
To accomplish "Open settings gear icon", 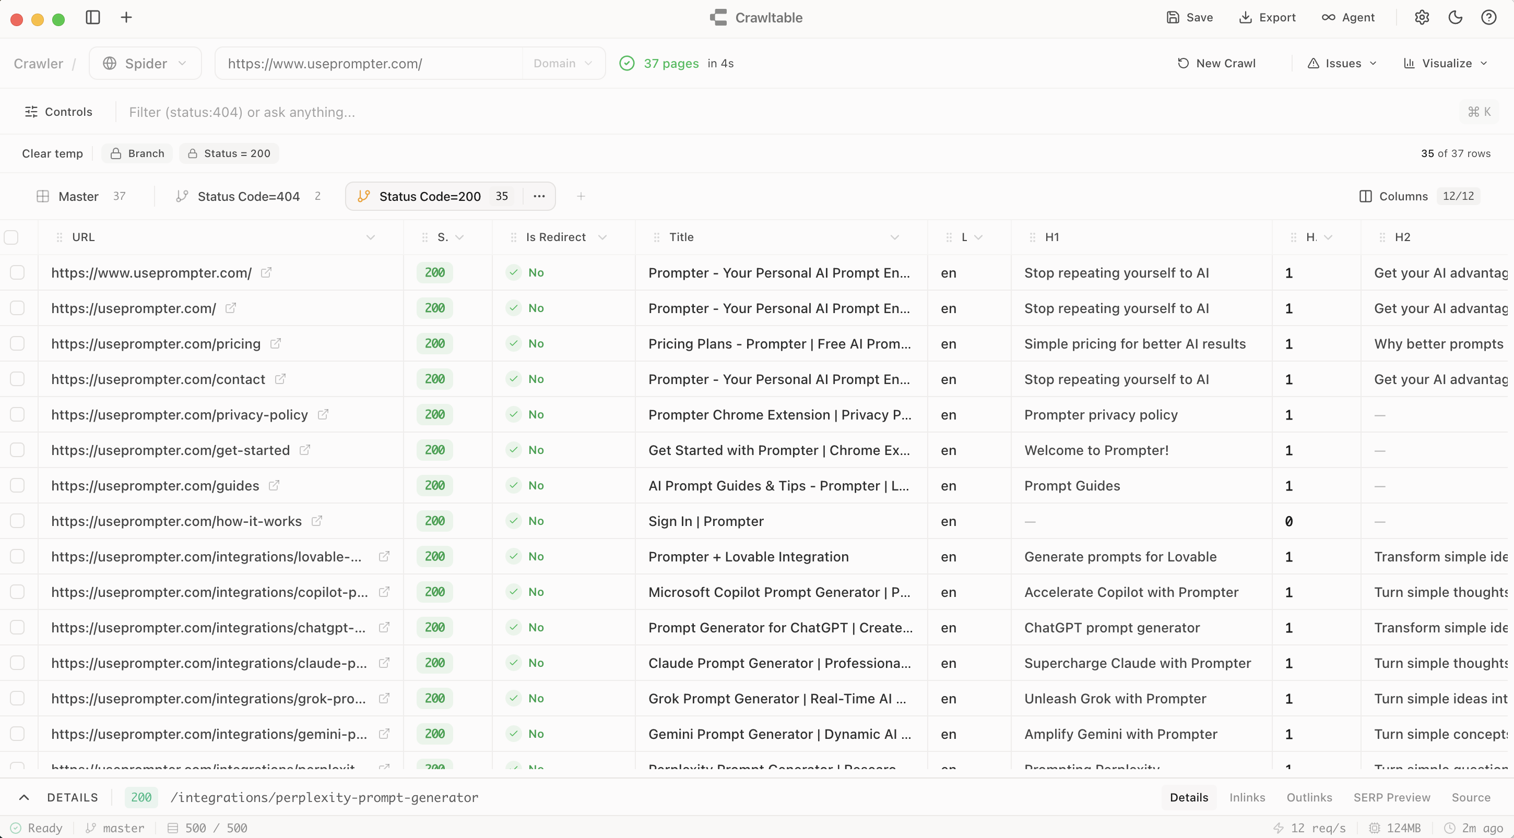I will [x=1422, y=18].
